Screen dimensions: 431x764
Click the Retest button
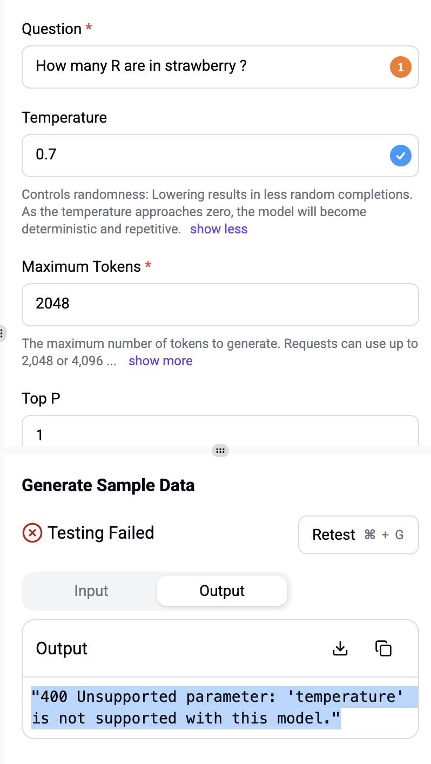(359, 535)
